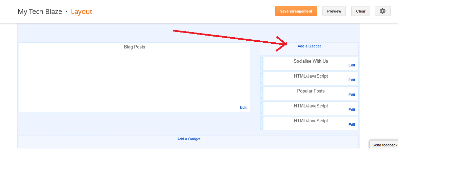This screenshot has width=455, height=185.
Task: Open the layout Preview
Action: pos(334,11)
